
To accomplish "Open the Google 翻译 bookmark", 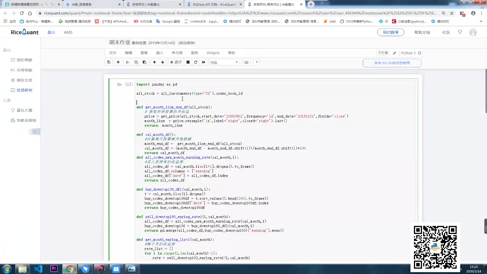I will [x=168, y=21].
